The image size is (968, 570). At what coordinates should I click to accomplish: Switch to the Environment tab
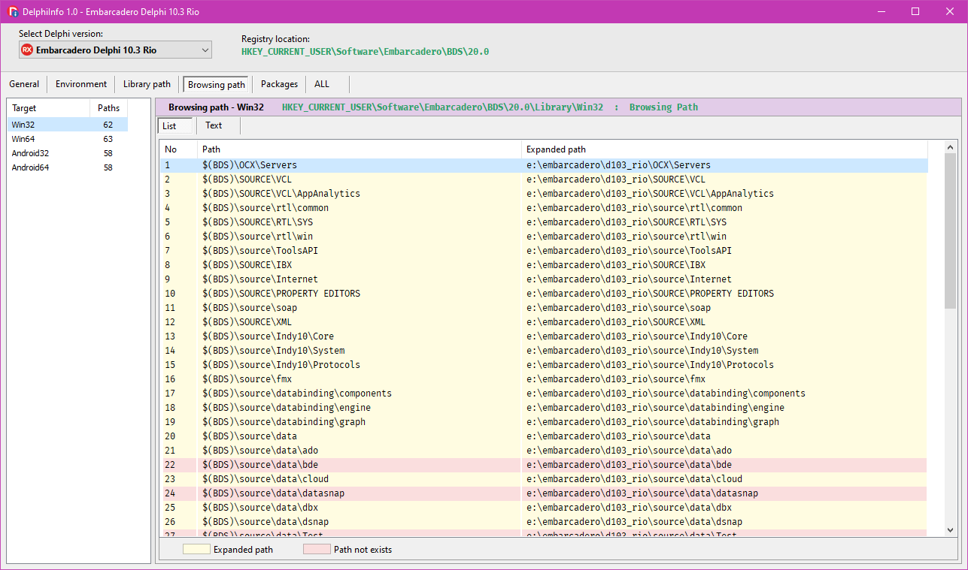[x=80, y=84]
